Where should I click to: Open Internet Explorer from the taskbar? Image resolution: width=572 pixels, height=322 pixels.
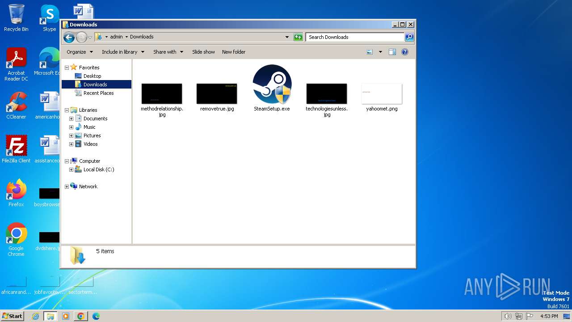tap(35, 316)
